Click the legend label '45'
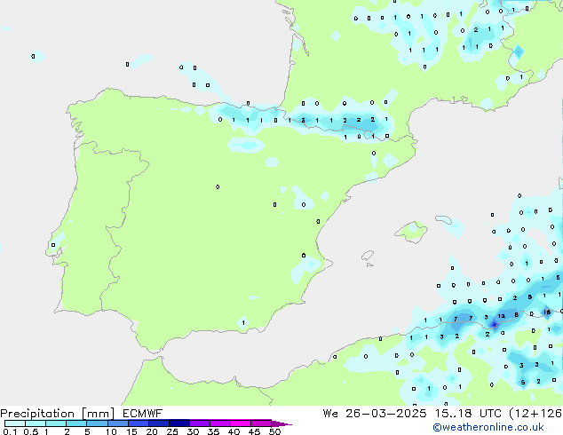Viewport: 563px width, 435px height. [254, 431]
